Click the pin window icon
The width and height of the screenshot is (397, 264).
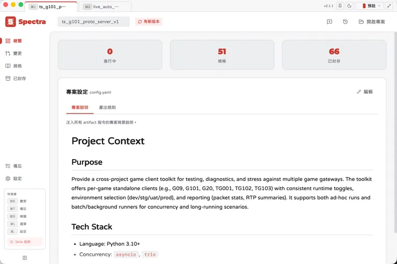coord(340,6)
